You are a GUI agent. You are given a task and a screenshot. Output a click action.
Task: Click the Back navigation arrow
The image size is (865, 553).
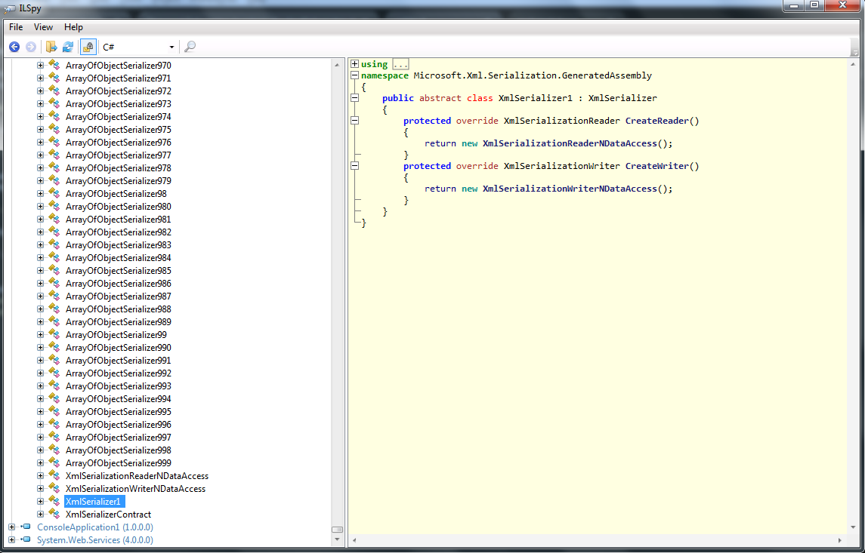tap(14, 47)
